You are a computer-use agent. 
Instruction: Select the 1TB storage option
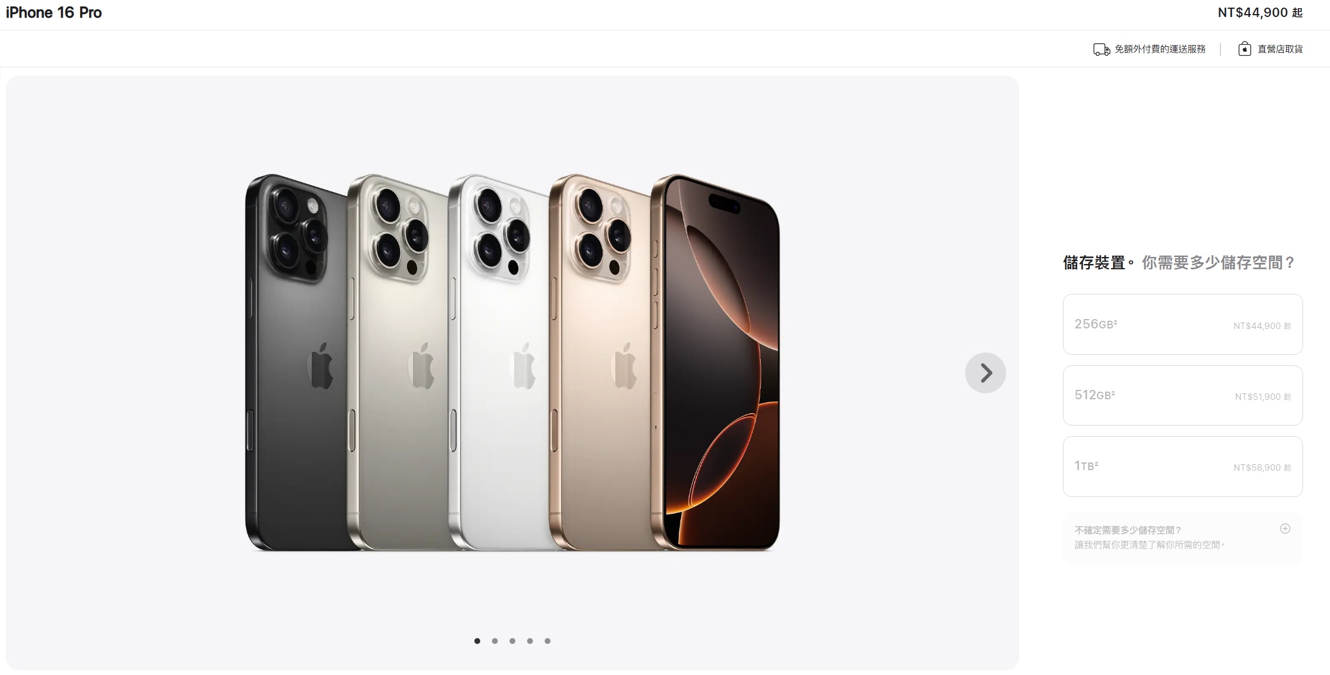tap(1182, 467)
